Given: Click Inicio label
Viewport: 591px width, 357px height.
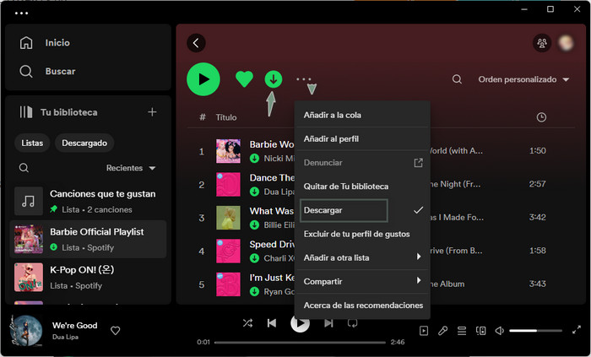Looking at the screenshot, I should click(57, 42).
